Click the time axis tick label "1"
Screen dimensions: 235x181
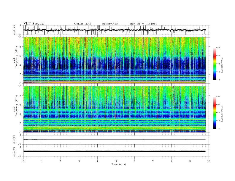pos(42,161)
